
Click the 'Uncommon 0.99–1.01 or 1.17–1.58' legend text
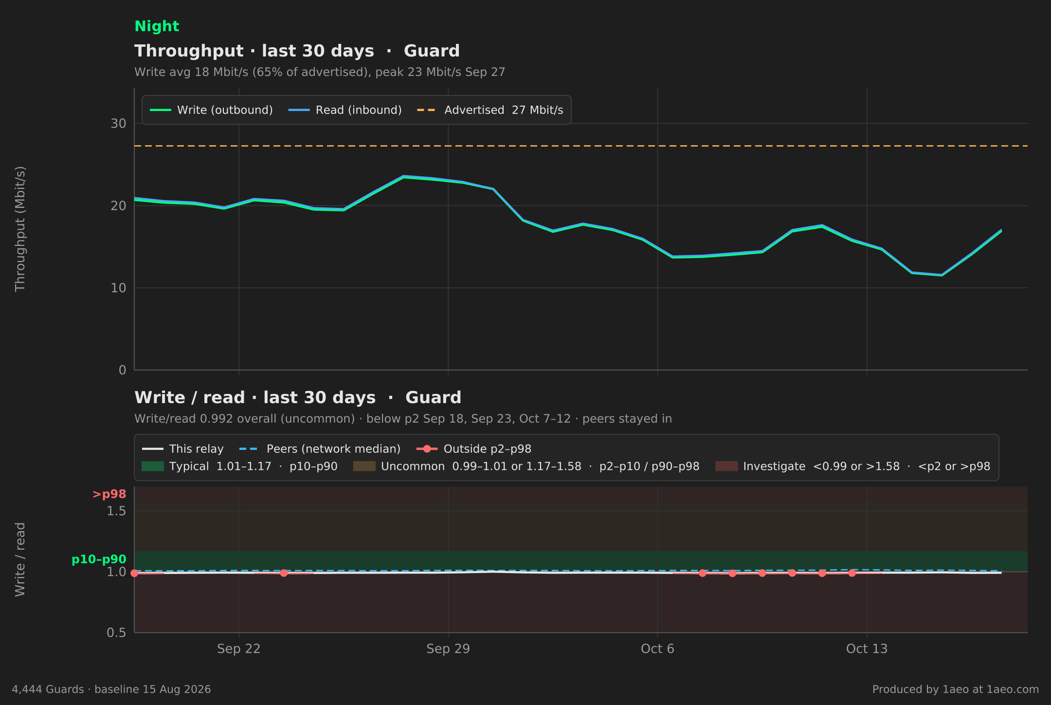click(x=540, y=466)
